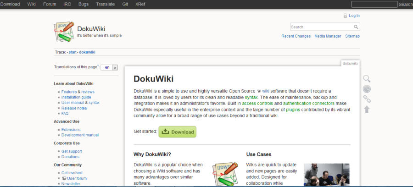
Task: Jump back to top with the arrow icon
Action: 367,109
